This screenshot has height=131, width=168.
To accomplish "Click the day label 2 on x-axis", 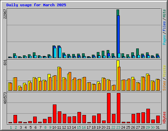I will pos(16,127).
